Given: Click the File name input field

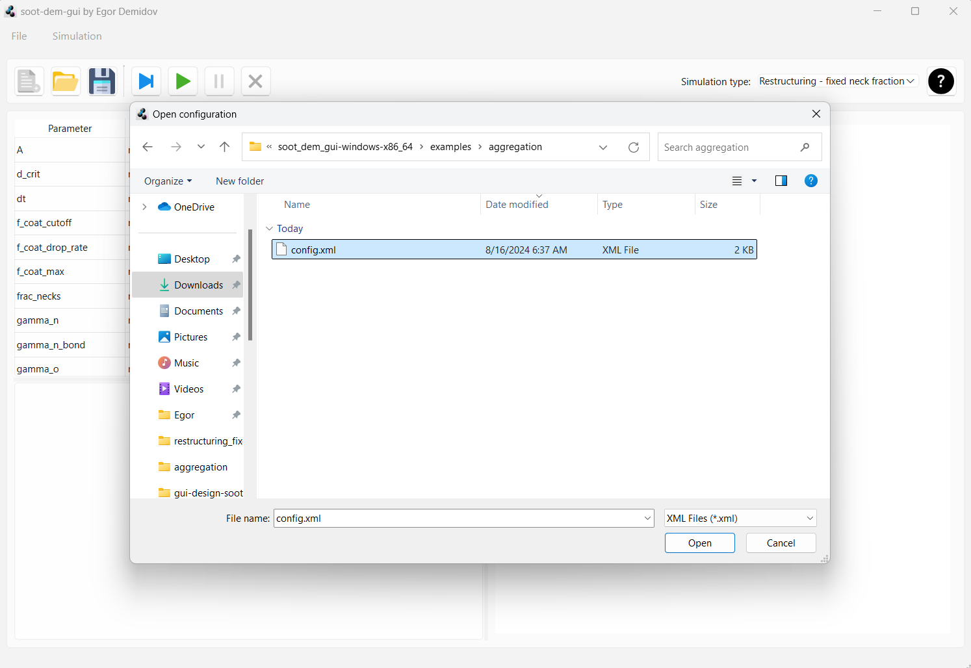Looking at the screenshot, I should tap(458, 518).
